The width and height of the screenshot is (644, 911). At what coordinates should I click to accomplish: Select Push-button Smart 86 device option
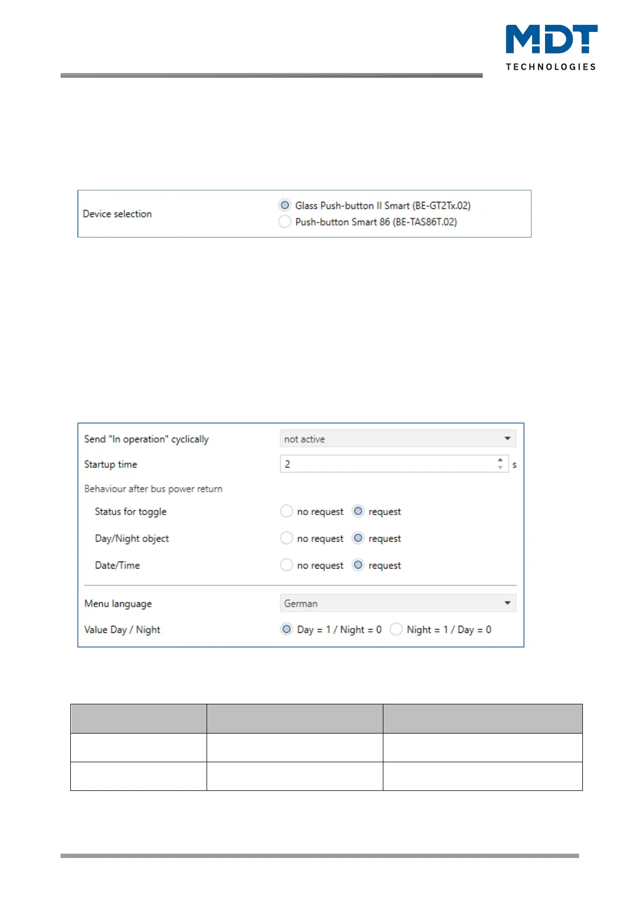(x=284, y=222)
